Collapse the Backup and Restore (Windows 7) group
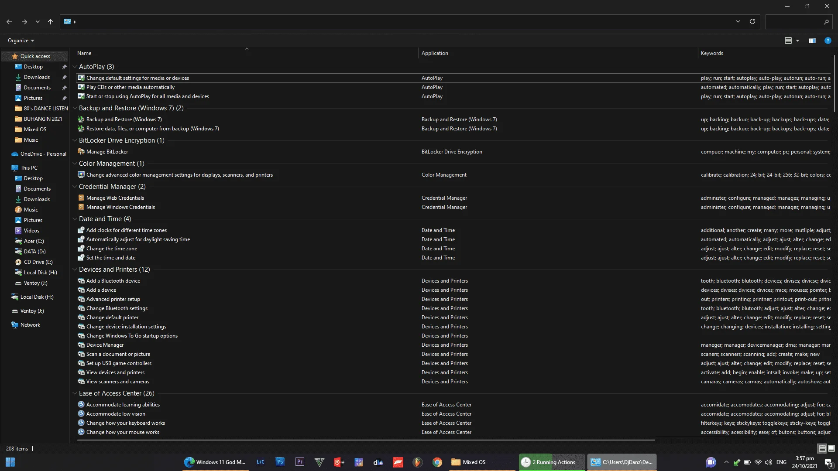Image resolution: width=838 pixels, height=471 pixels. pyautogui.click(x=75, y=108)
